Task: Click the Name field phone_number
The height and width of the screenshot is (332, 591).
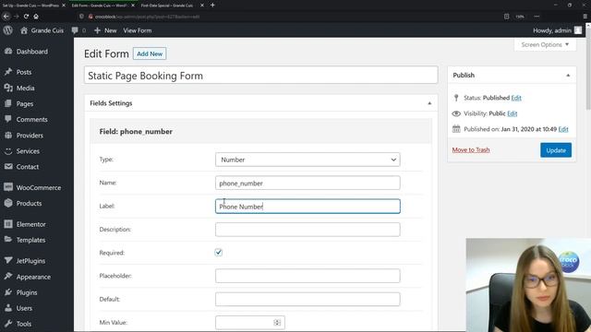Action: click(x=308, y=183)
